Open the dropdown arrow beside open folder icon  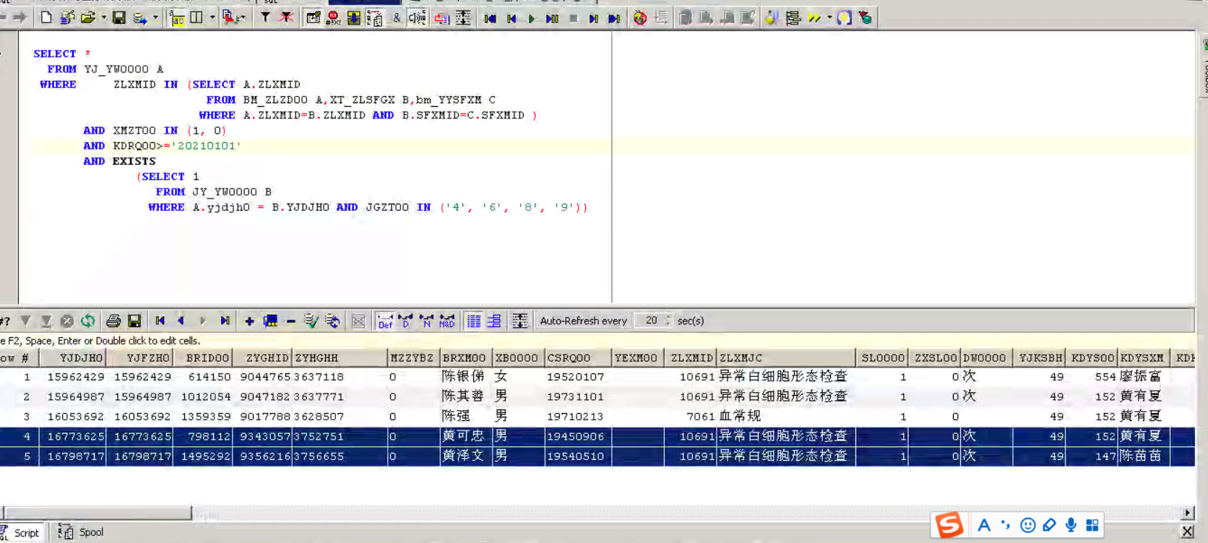point(103,17)
